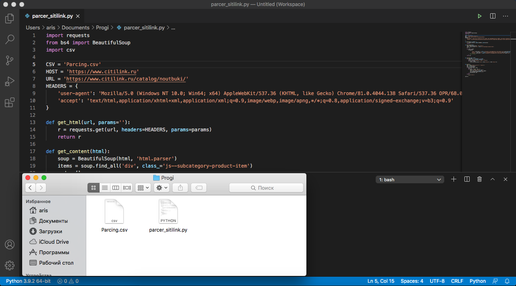Run the Python file with play button
The height and width of the screenshot is (286, 516).
pos(479,16)
